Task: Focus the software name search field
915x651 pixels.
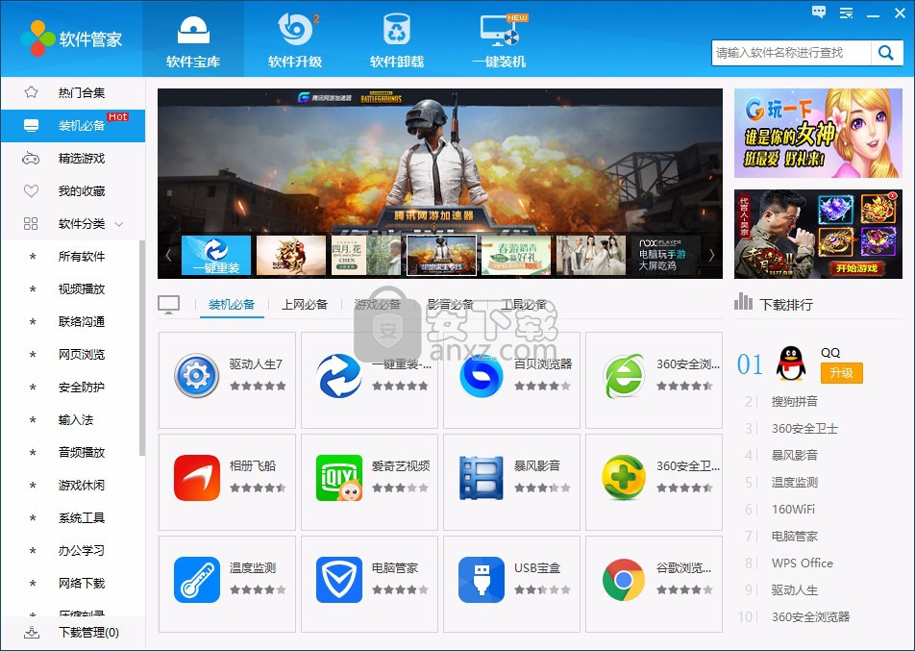Action: [791, 53]
